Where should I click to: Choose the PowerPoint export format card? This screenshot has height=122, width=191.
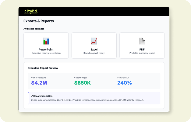coord(46,46)
